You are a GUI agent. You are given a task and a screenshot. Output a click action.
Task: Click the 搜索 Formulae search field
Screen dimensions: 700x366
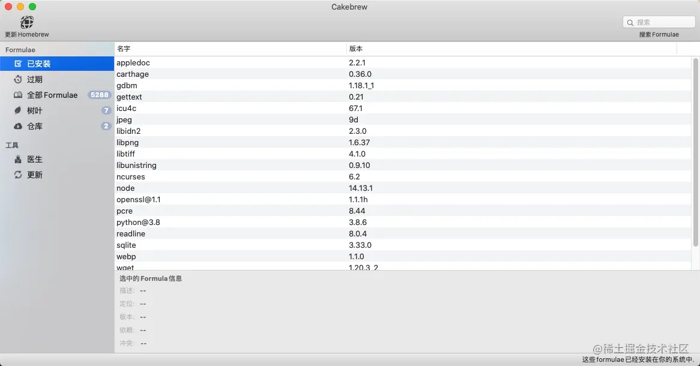coord(659,22)
